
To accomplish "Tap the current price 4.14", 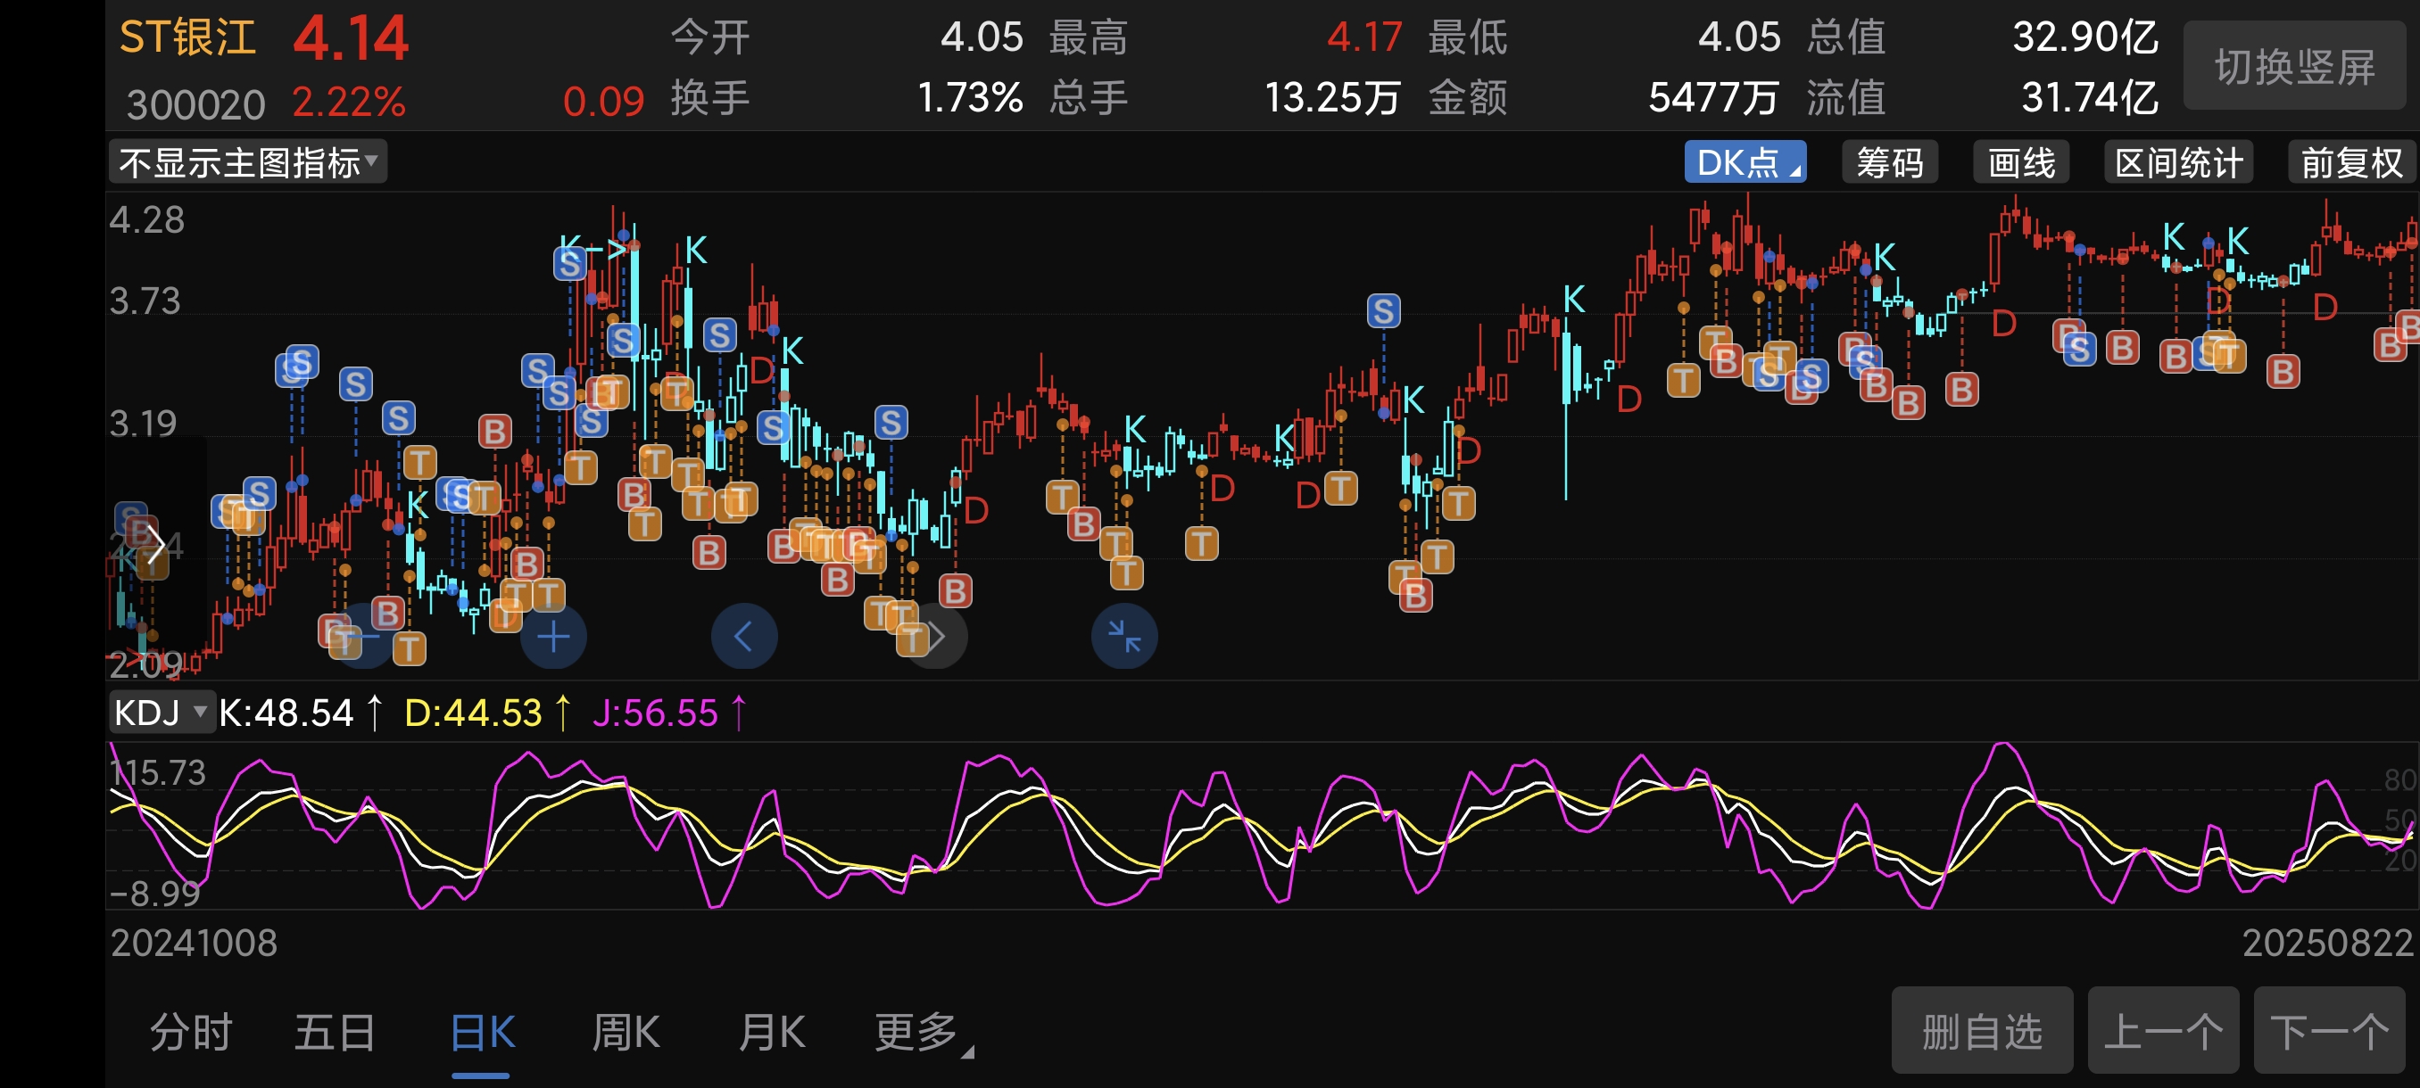I will click(x=351, y=38).
